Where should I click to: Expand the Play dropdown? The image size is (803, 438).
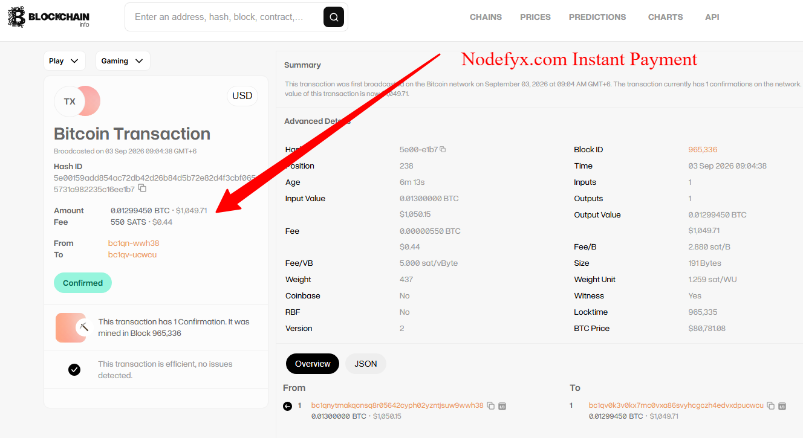[64, 60]
